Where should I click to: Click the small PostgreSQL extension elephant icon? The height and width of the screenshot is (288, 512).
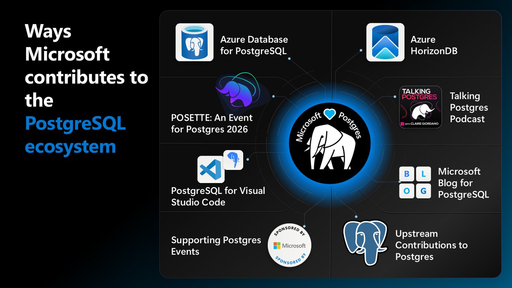(x=233, y=160)
